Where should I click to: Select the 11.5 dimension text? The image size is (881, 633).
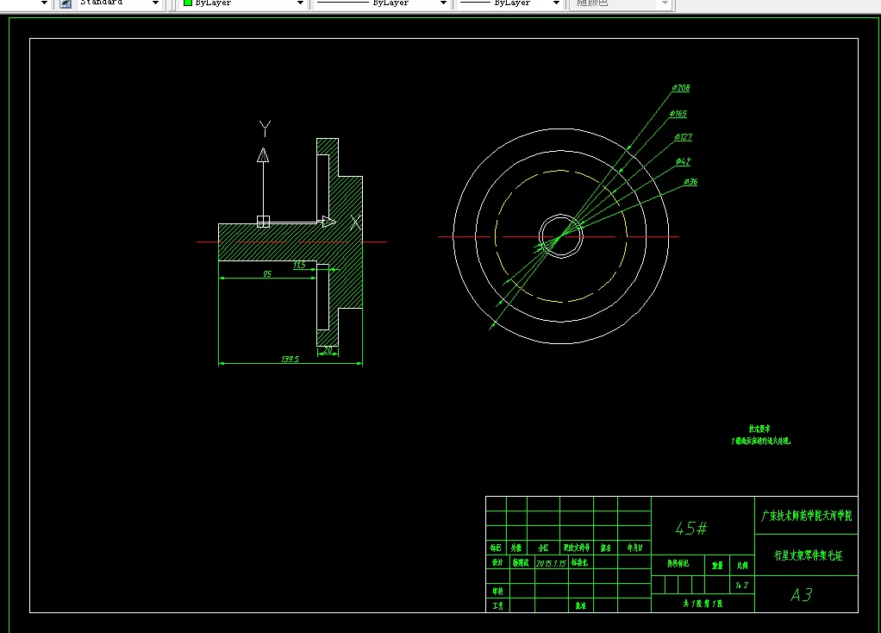(299, 265)
